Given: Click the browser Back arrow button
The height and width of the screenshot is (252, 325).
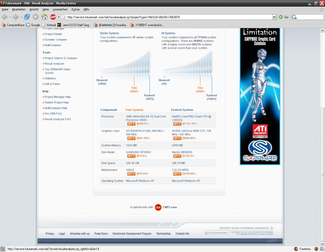Looking at the screenshot, I should (4, 17).
